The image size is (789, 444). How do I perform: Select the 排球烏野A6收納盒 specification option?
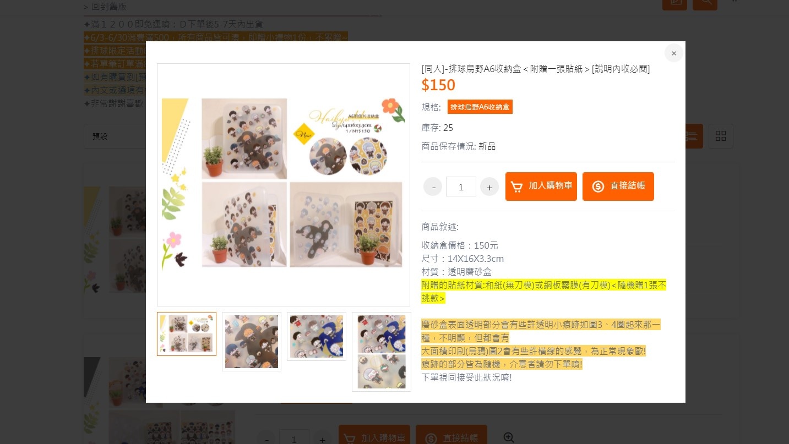pos(480,107)
